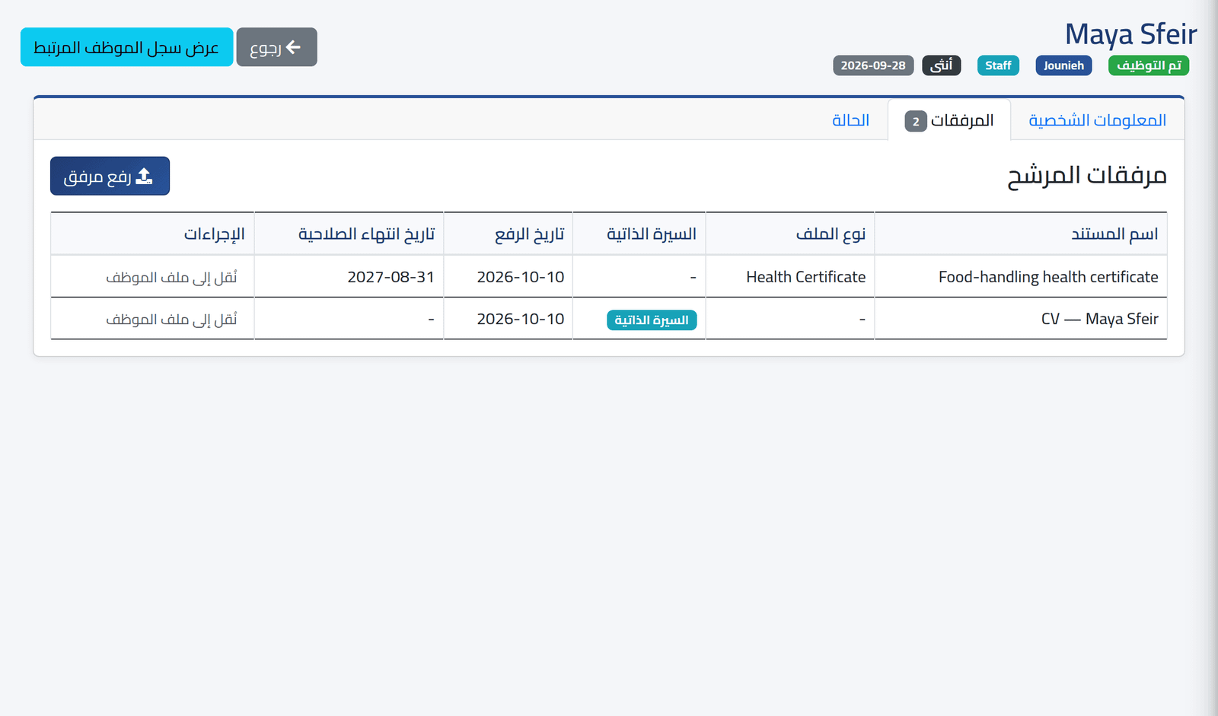
Task: Select the المرفقات tab
Action: tap(949, 120)
